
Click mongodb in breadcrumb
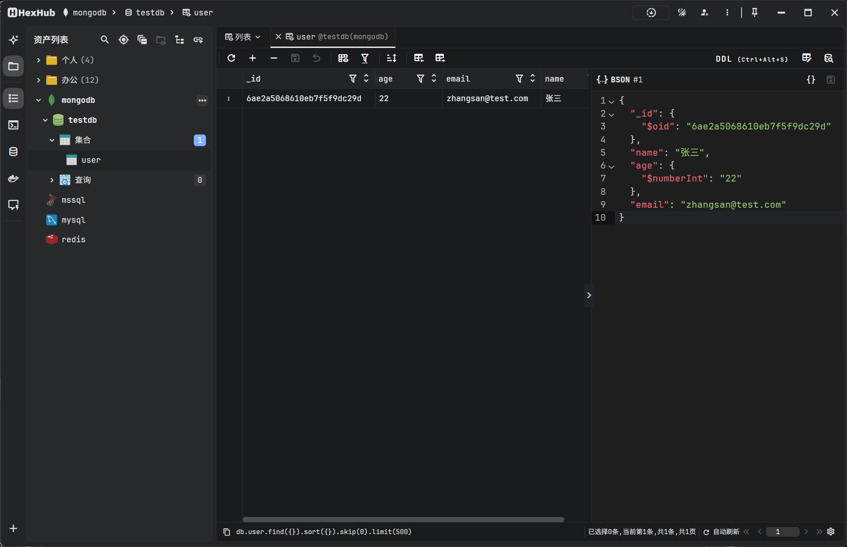point(85,12)
